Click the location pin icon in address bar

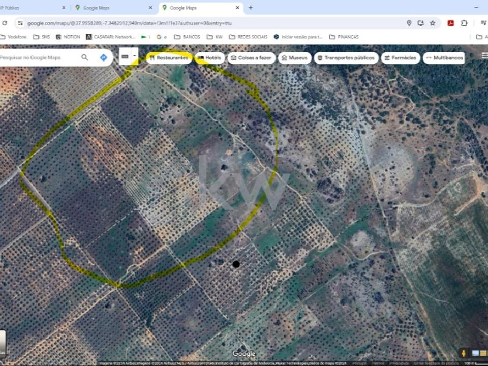(409, 23)
